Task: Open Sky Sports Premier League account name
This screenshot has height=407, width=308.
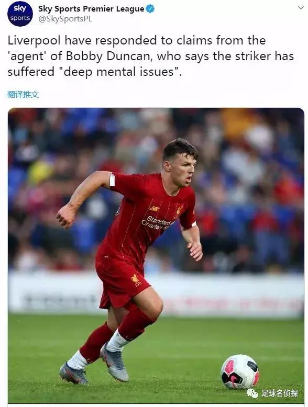Action: 91,9
